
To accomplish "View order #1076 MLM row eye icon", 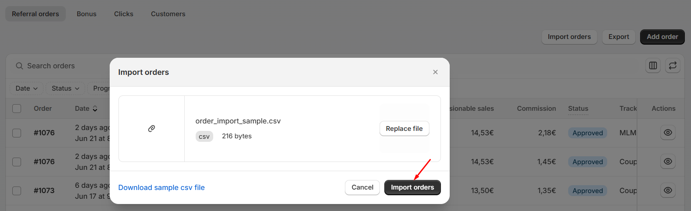I will (668, 133).
